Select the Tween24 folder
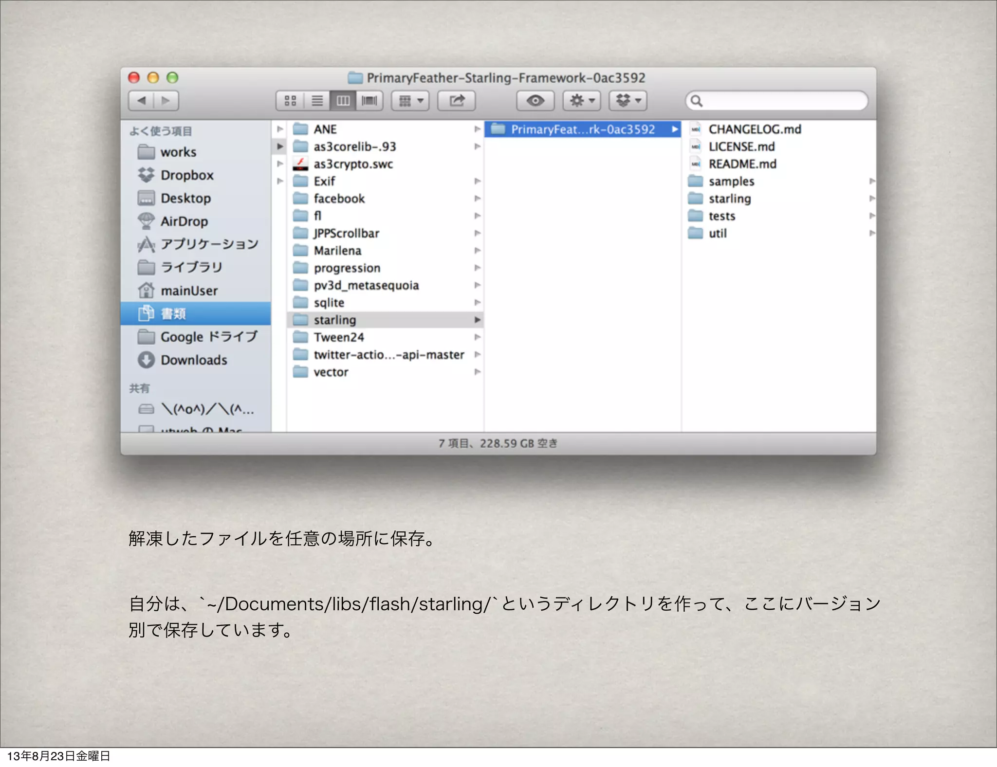The image size is (997, 767). tap(385, 337)
